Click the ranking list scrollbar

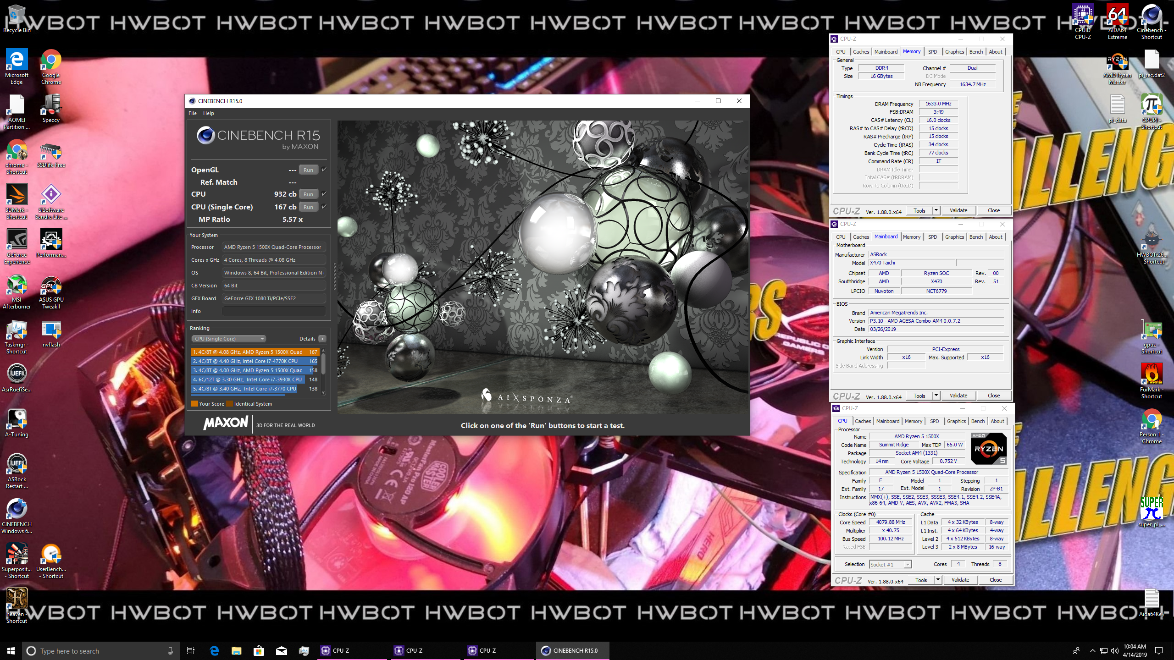pos(323,371)
